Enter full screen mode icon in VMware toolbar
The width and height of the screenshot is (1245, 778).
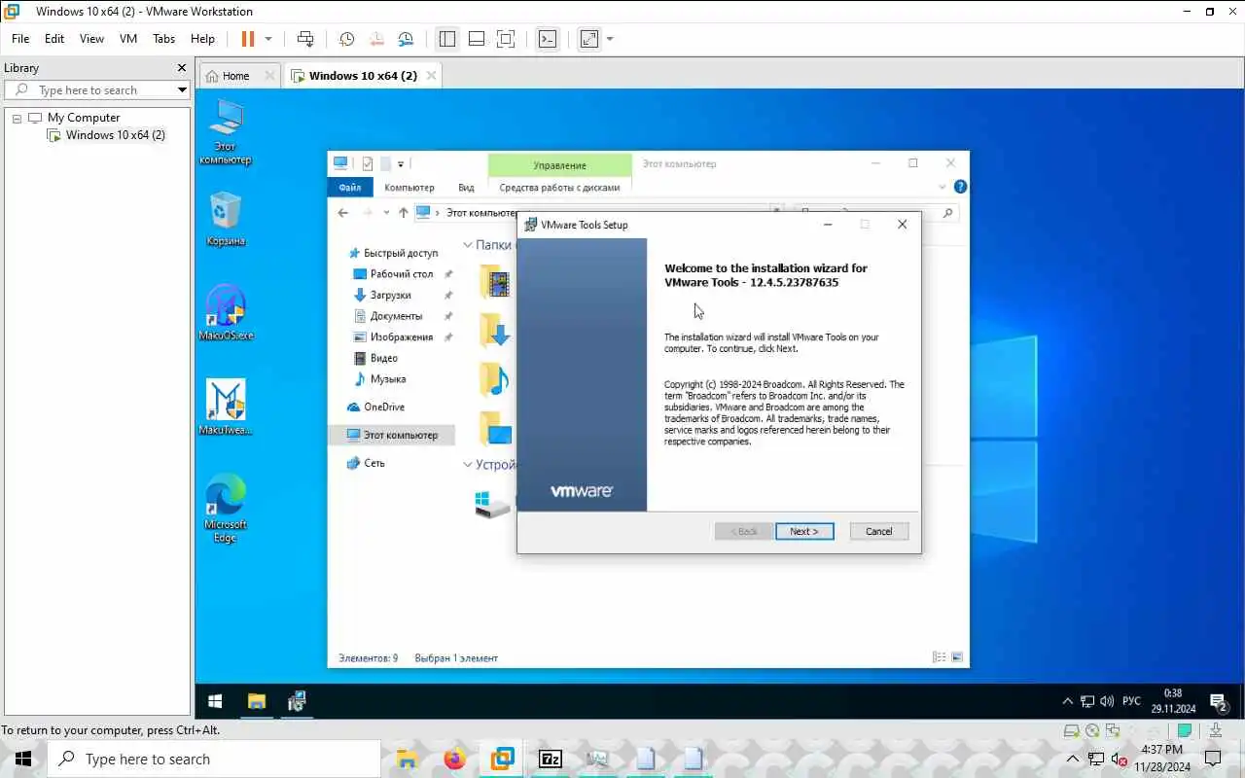[506, 39]
